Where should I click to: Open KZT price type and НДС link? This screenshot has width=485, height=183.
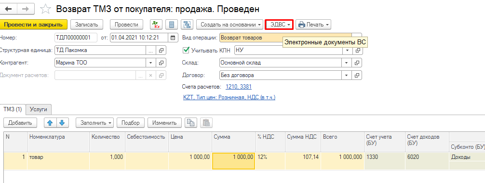(x=229, y=97)
